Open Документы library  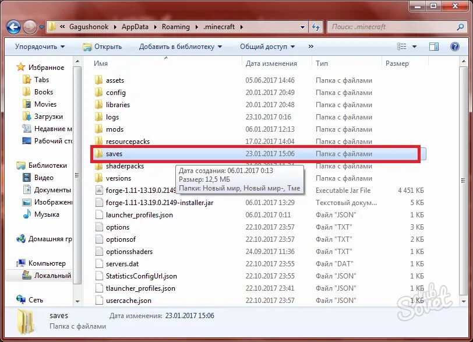(x=47, y=190)
